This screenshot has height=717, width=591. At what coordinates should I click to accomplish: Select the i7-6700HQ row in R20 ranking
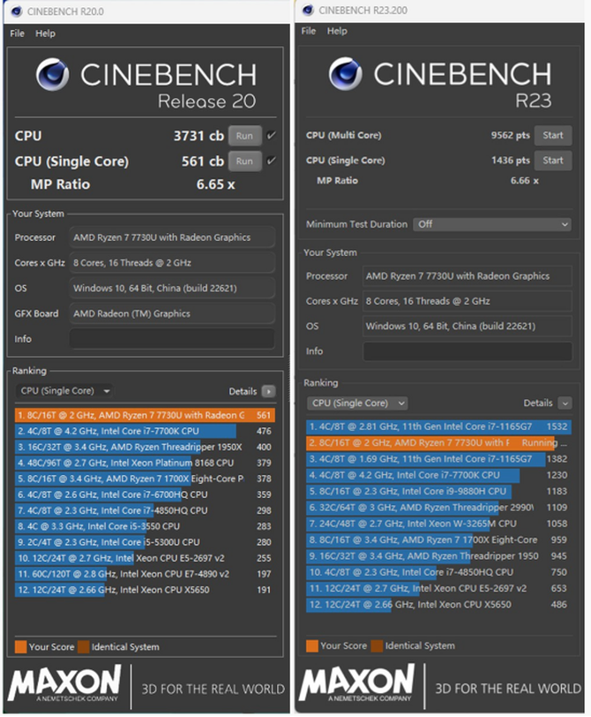point(145,494)
